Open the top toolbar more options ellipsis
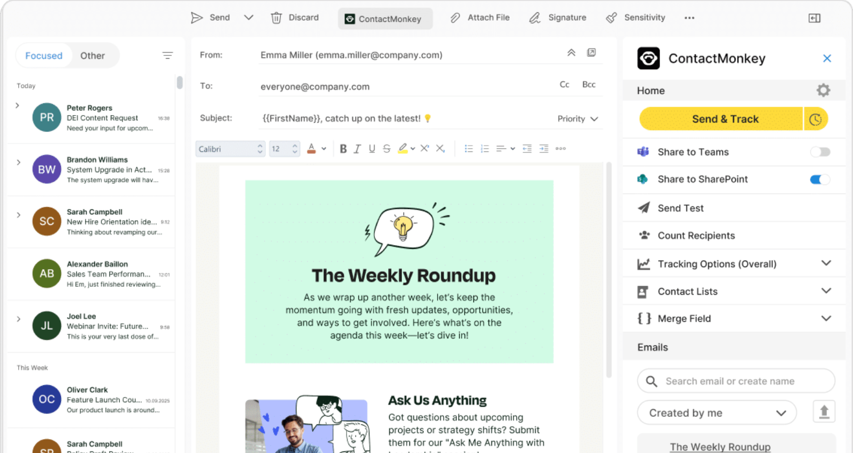This screenshot has height=453, width=853. [689, 18]
